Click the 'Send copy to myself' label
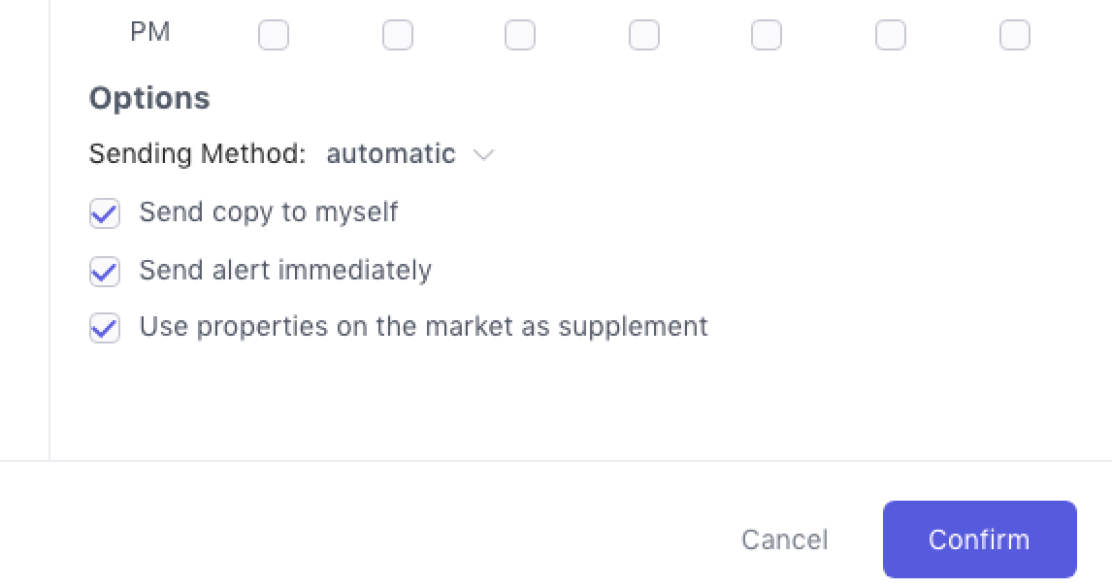Image resolution: width=1112 pixels, height=588 pixels. (269, 212)
